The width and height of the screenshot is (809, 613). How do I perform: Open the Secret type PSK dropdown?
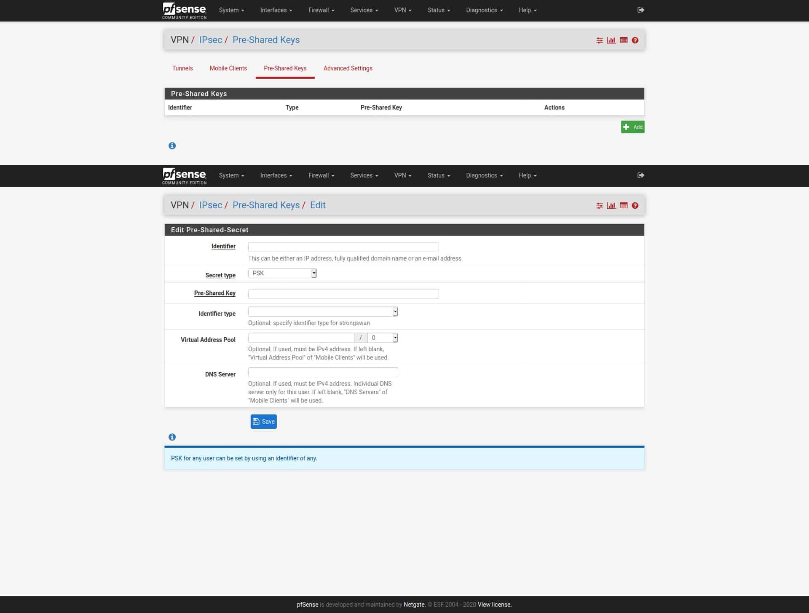(282, 273)
